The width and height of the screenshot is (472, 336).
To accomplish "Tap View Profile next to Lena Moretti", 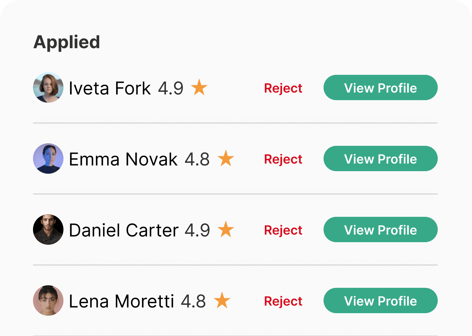I will [380, 301].
